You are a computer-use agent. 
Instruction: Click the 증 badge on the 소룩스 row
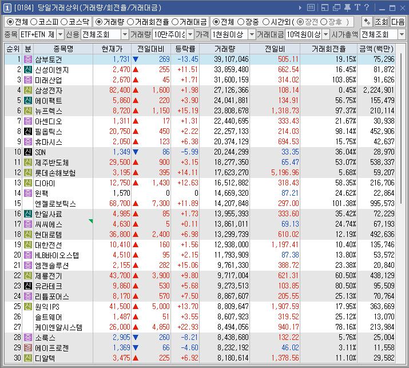tap(28, 337)
